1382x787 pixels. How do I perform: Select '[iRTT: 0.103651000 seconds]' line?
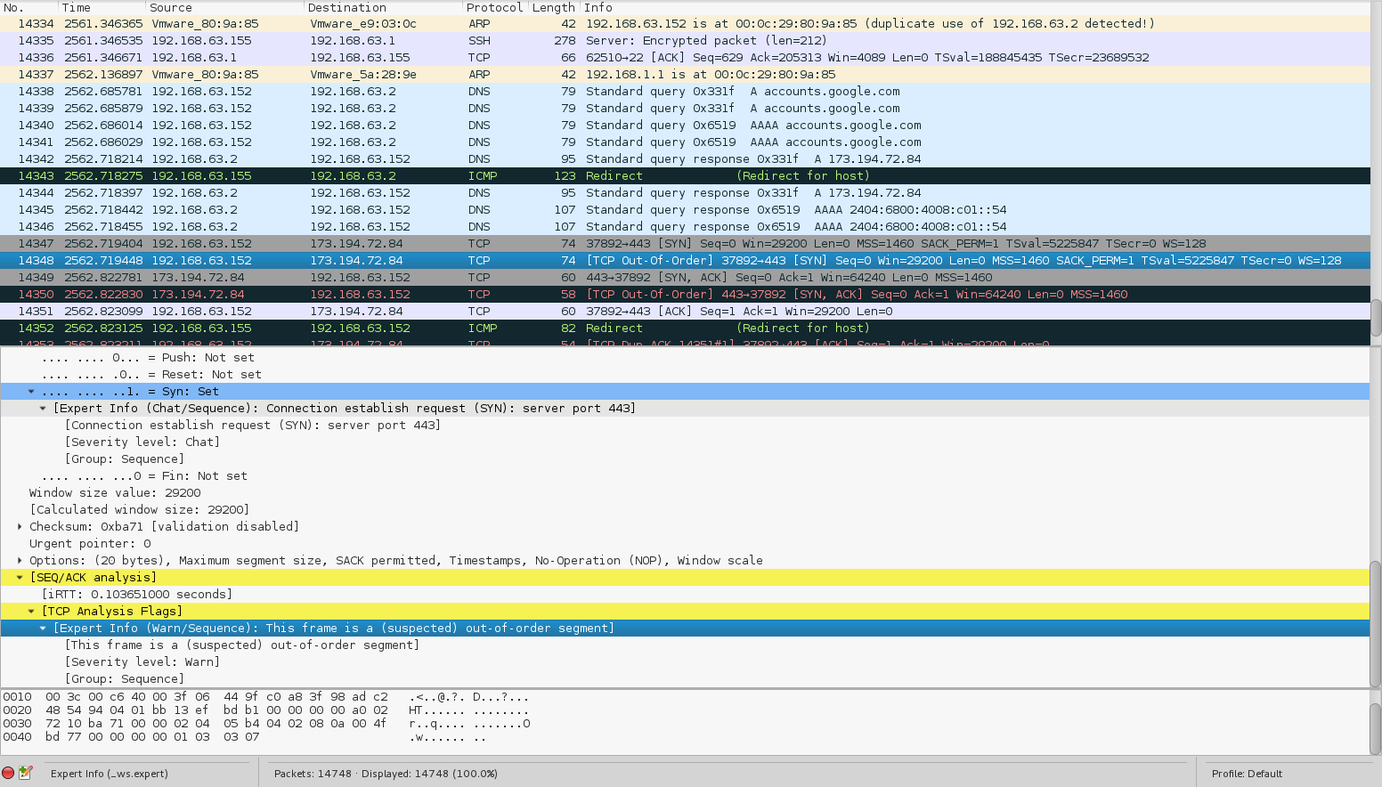137,595
